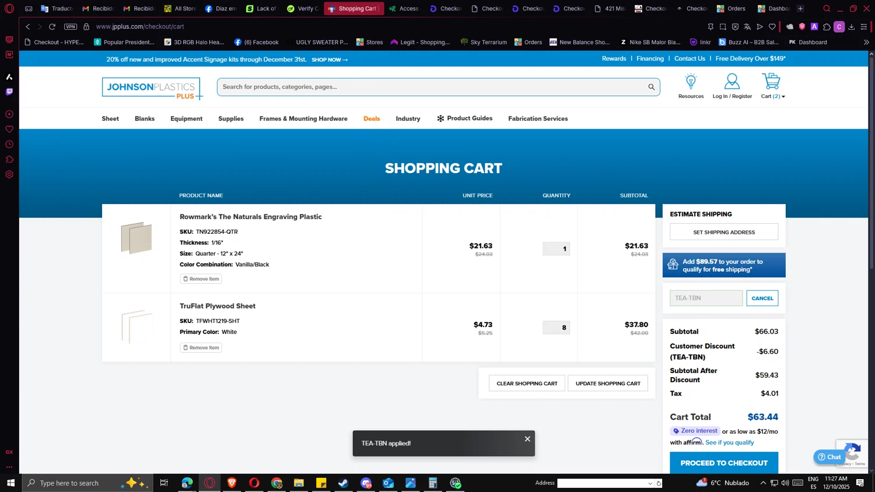The height and width of the screenshot is (492, 875).
Task: Open Windows Start button
Action: coord(10,483)
